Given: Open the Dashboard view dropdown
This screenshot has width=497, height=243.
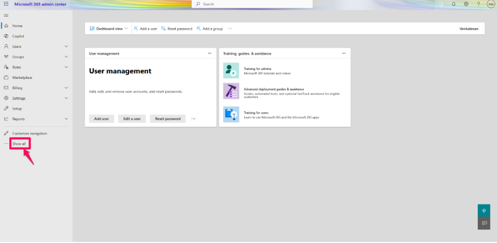Looking at the screenshot, I should [109, 29].
